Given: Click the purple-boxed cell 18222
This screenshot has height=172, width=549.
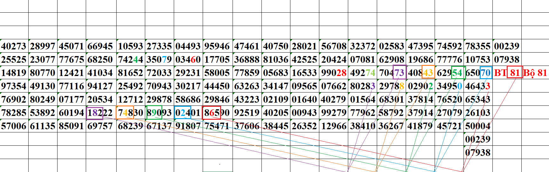Looking at the screenshot, I should 94,113.
